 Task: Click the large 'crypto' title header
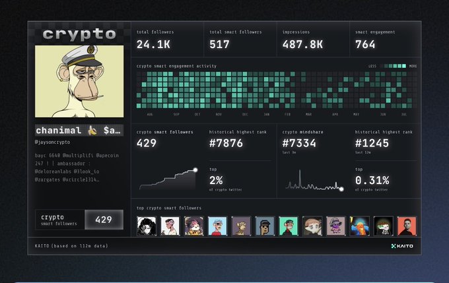coord(79,34)
